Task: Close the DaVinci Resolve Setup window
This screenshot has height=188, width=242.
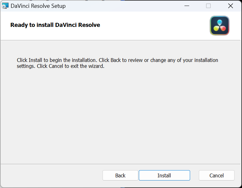Action: click(230, 6)
